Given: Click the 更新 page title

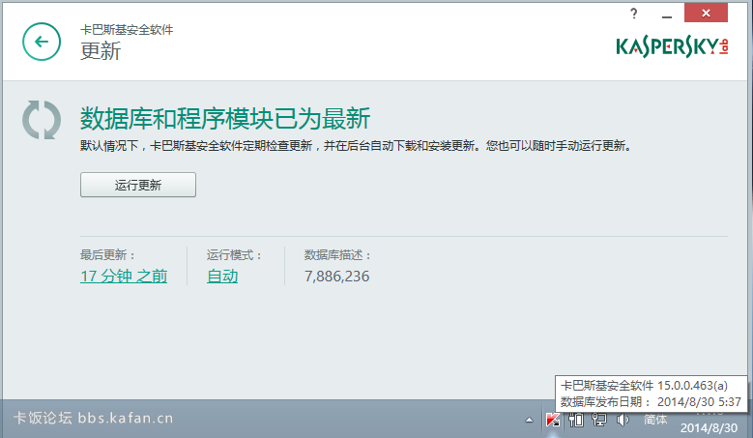Looking at the screenshot, I should 101,51.
